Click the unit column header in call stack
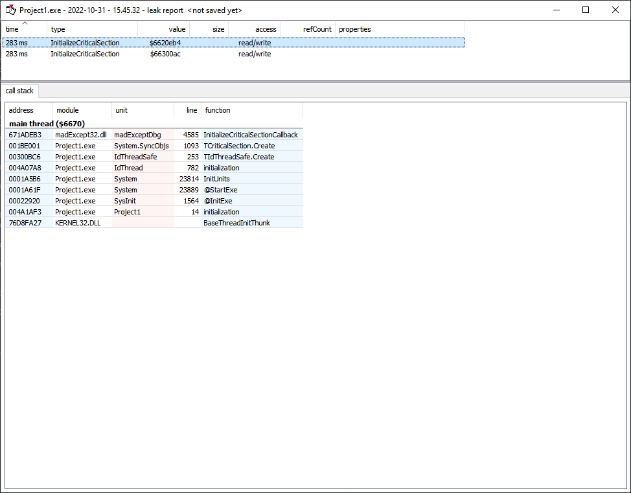Image resolution: width=631 pixels, height=493 pixels. click(x=121, y=110)
